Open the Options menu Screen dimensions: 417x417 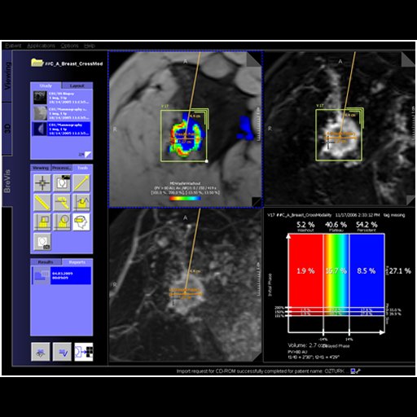69,46
